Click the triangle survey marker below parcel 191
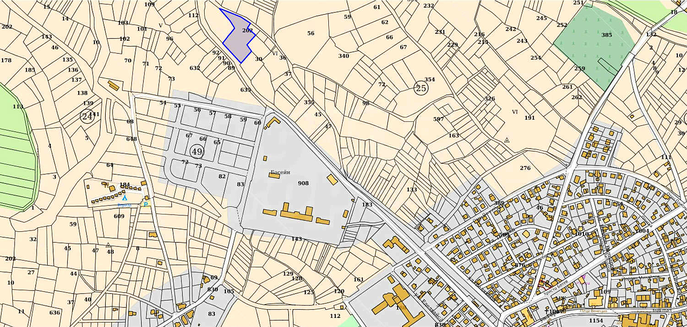 tap(507, 140)
